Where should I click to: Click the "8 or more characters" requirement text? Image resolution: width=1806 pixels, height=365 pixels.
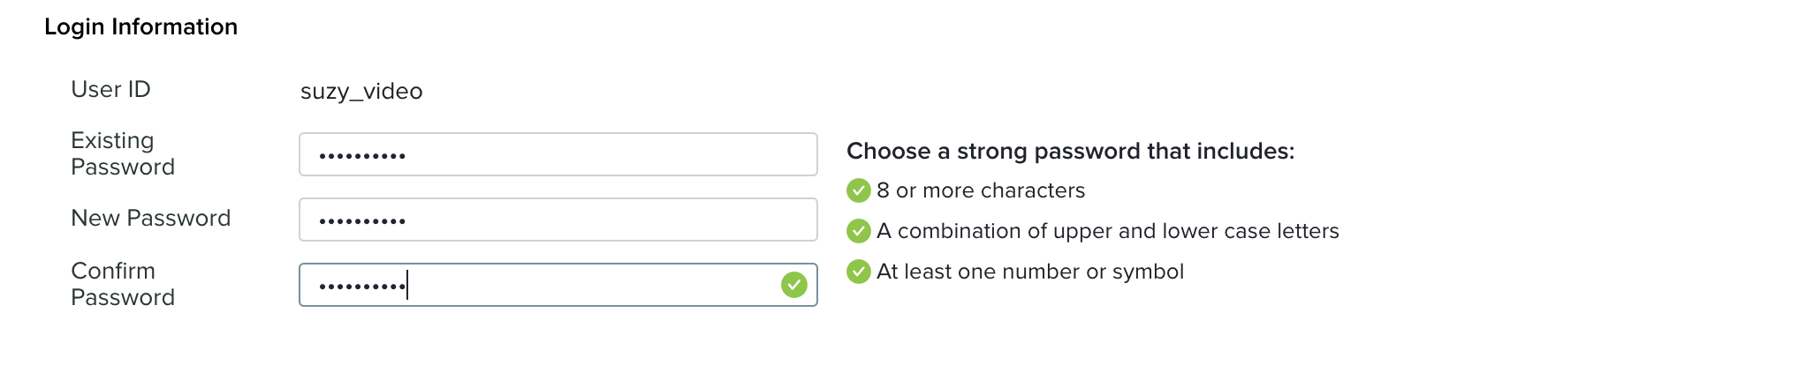tap(981, 190)
